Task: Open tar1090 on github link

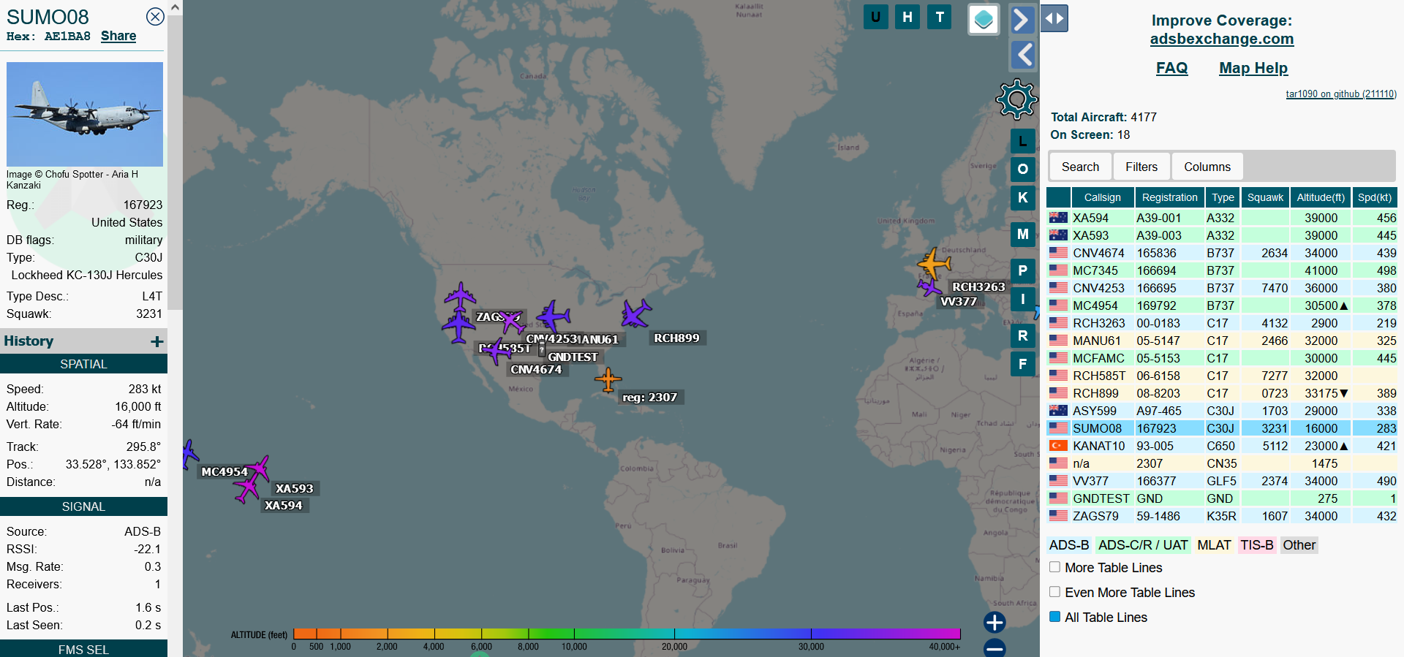Action: point(1341,94)
